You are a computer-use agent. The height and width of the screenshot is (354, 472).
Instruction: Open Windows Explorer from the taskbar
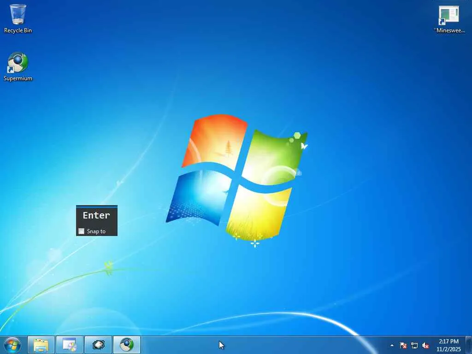[41, 345]
